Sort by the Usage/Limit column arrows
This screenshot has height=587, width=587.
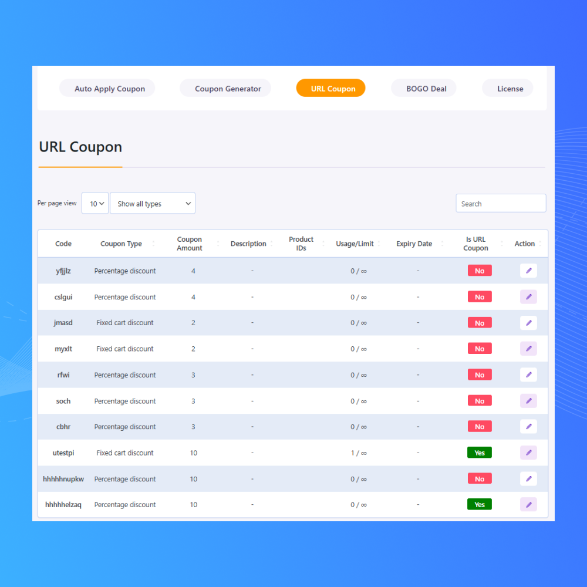(x=379, y=244)
